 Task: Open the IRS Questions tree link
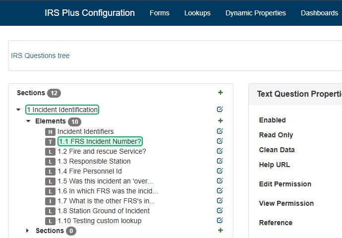[40, 56]
